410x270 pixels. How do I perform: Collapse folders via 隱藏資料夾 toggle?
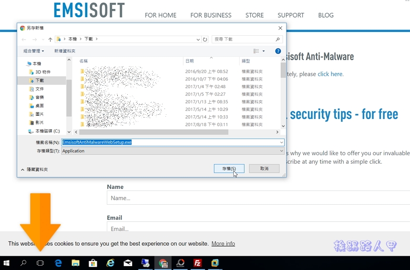click(34, 170)
